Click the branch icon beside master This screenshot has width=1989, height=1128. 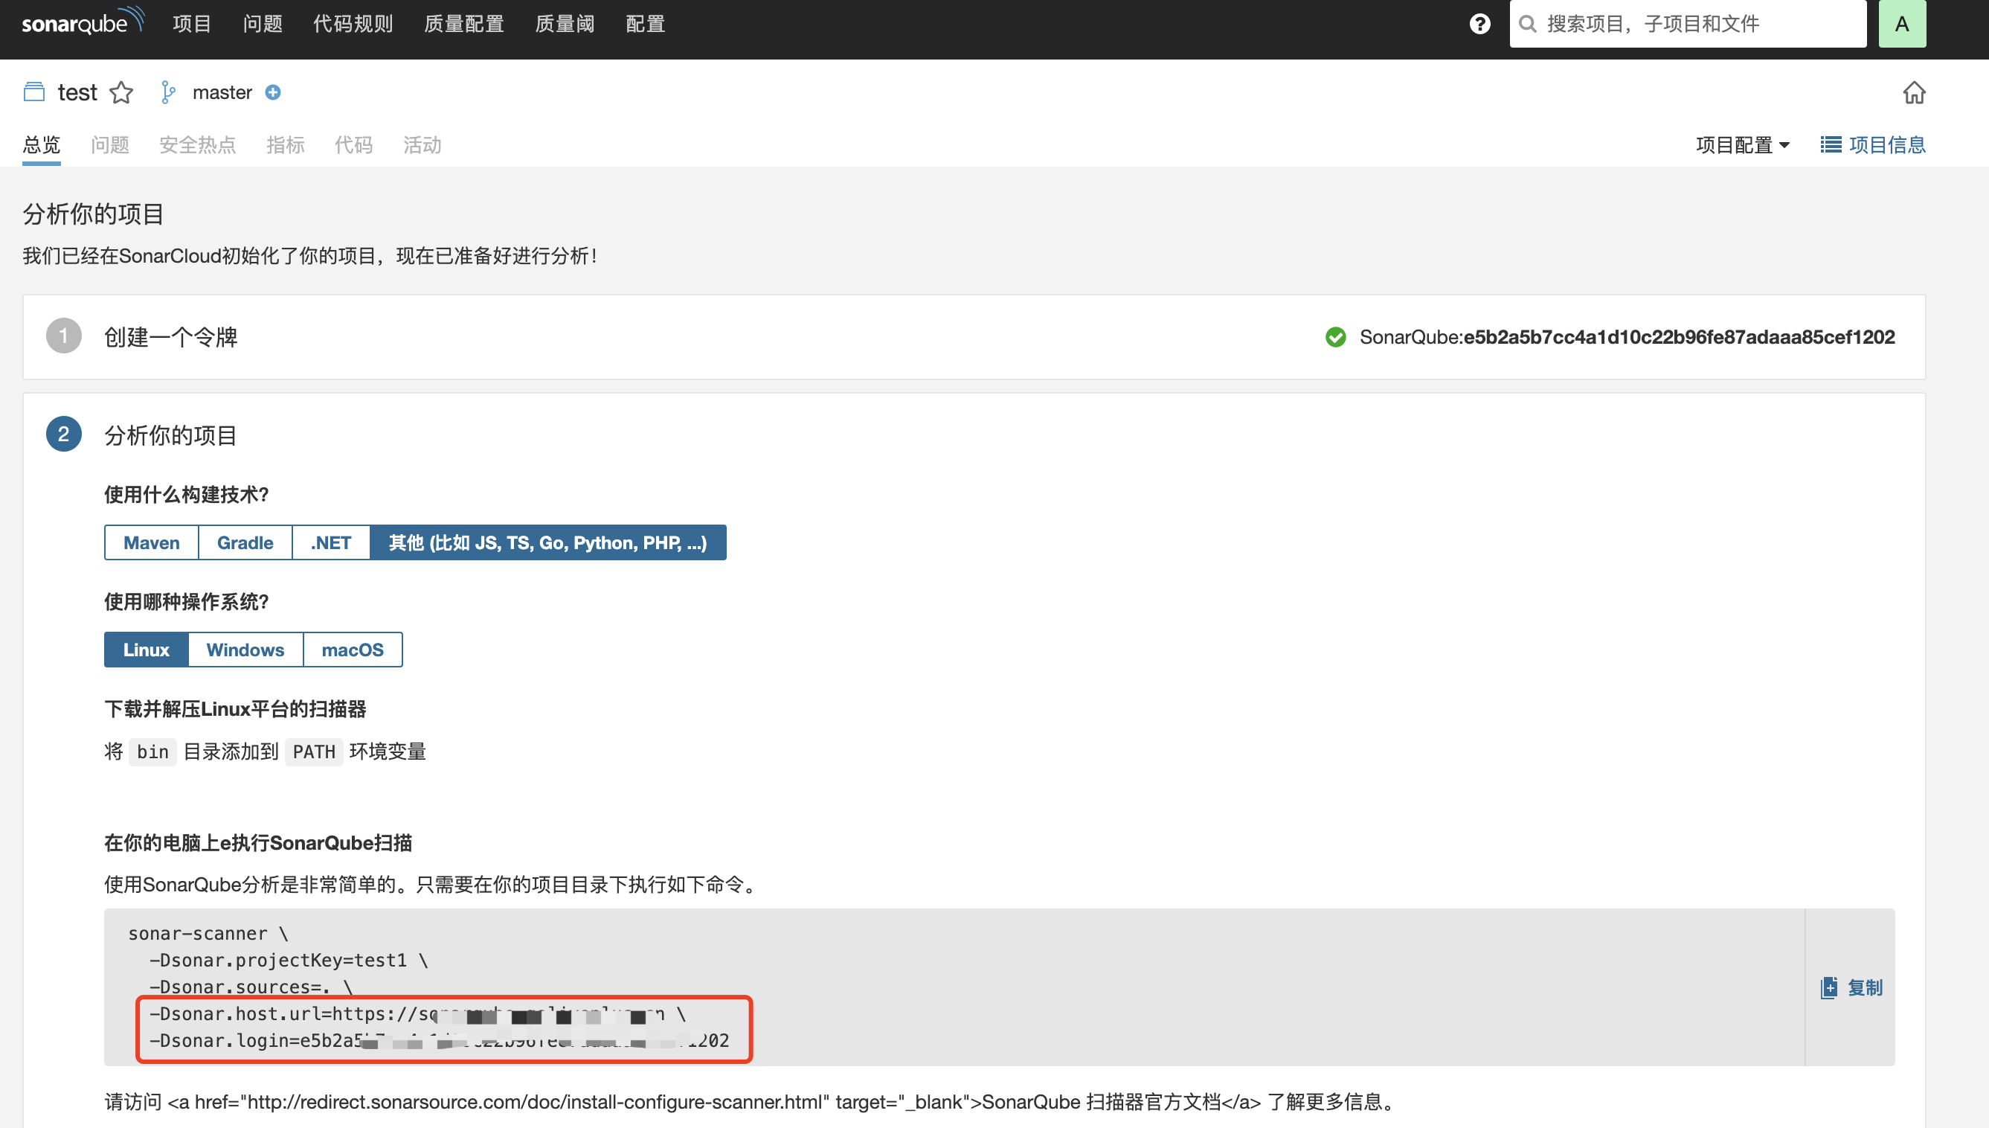[168, 93]
